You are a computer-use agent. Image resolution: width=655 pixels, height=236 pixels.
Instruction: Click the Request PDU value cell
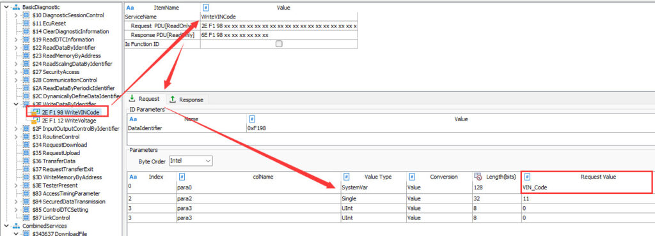tap(279, 26)
